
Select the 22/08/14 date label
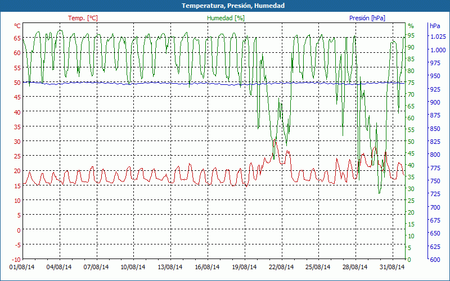click(x=281, y=267)
